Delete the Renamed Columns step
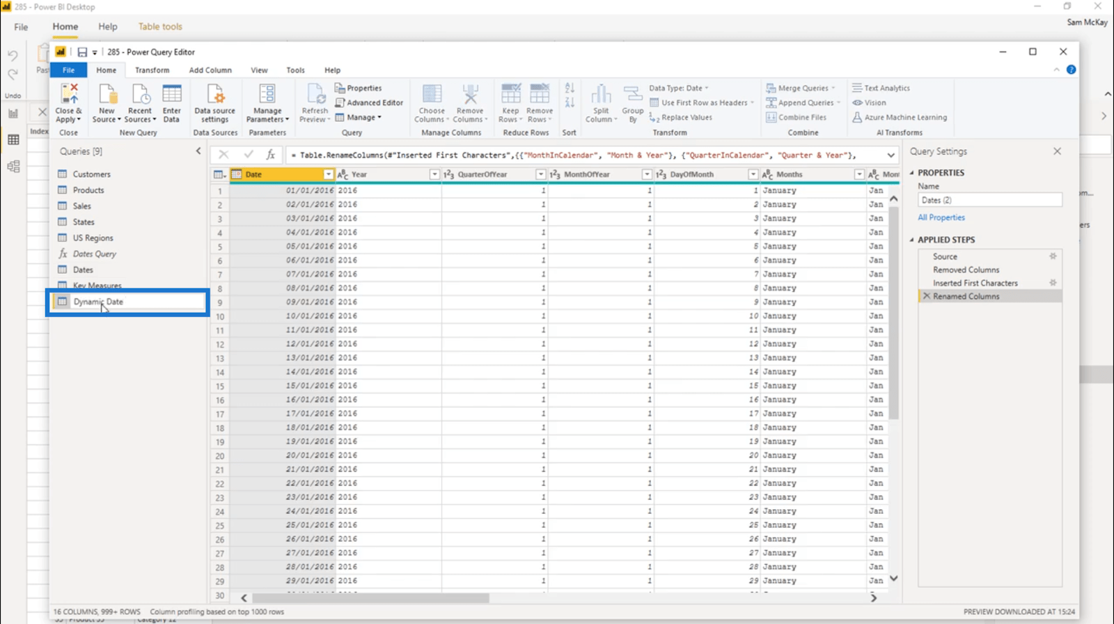Screen dimensions: 1114x624 pos(926,296)
